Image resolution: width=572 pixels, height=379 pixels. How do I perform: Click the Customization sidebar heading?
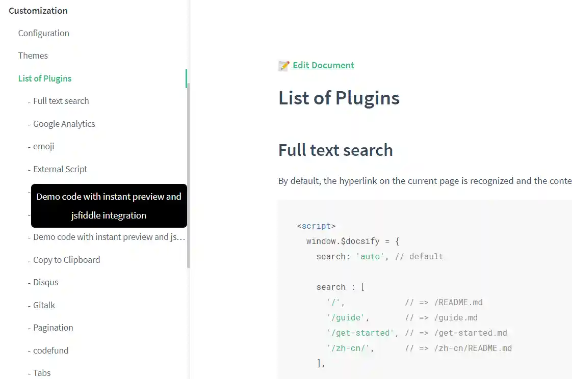(38, 11)
